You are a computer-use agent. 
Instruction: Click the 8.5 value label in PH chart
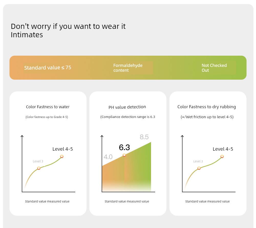(x=144, y=137)
